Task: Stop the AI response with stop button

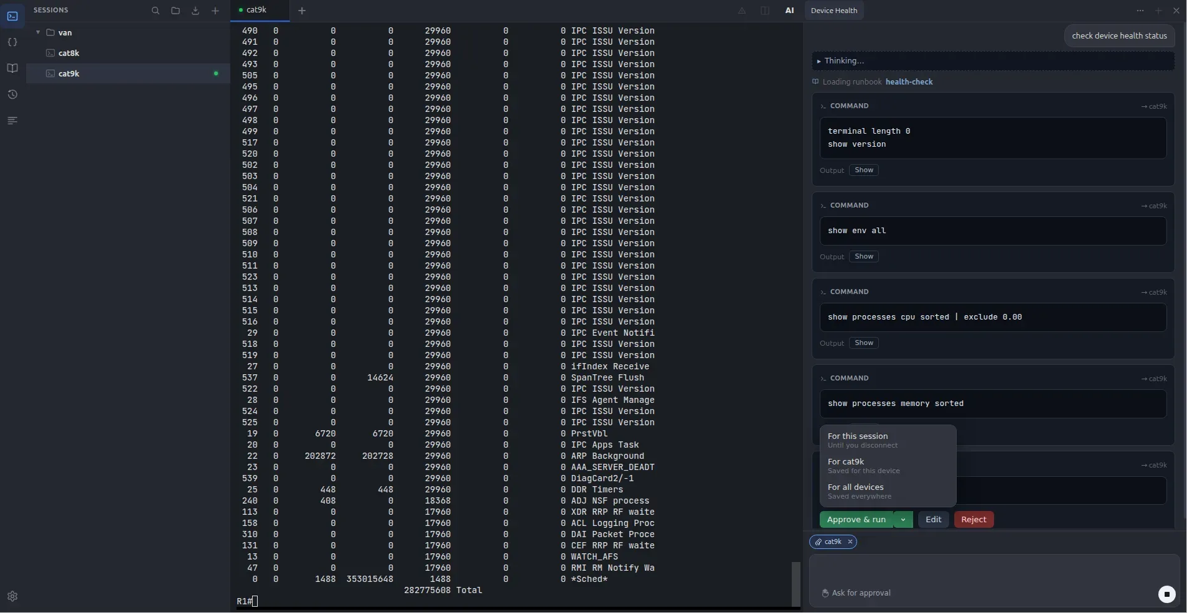Action: [x=1167, y=594]
